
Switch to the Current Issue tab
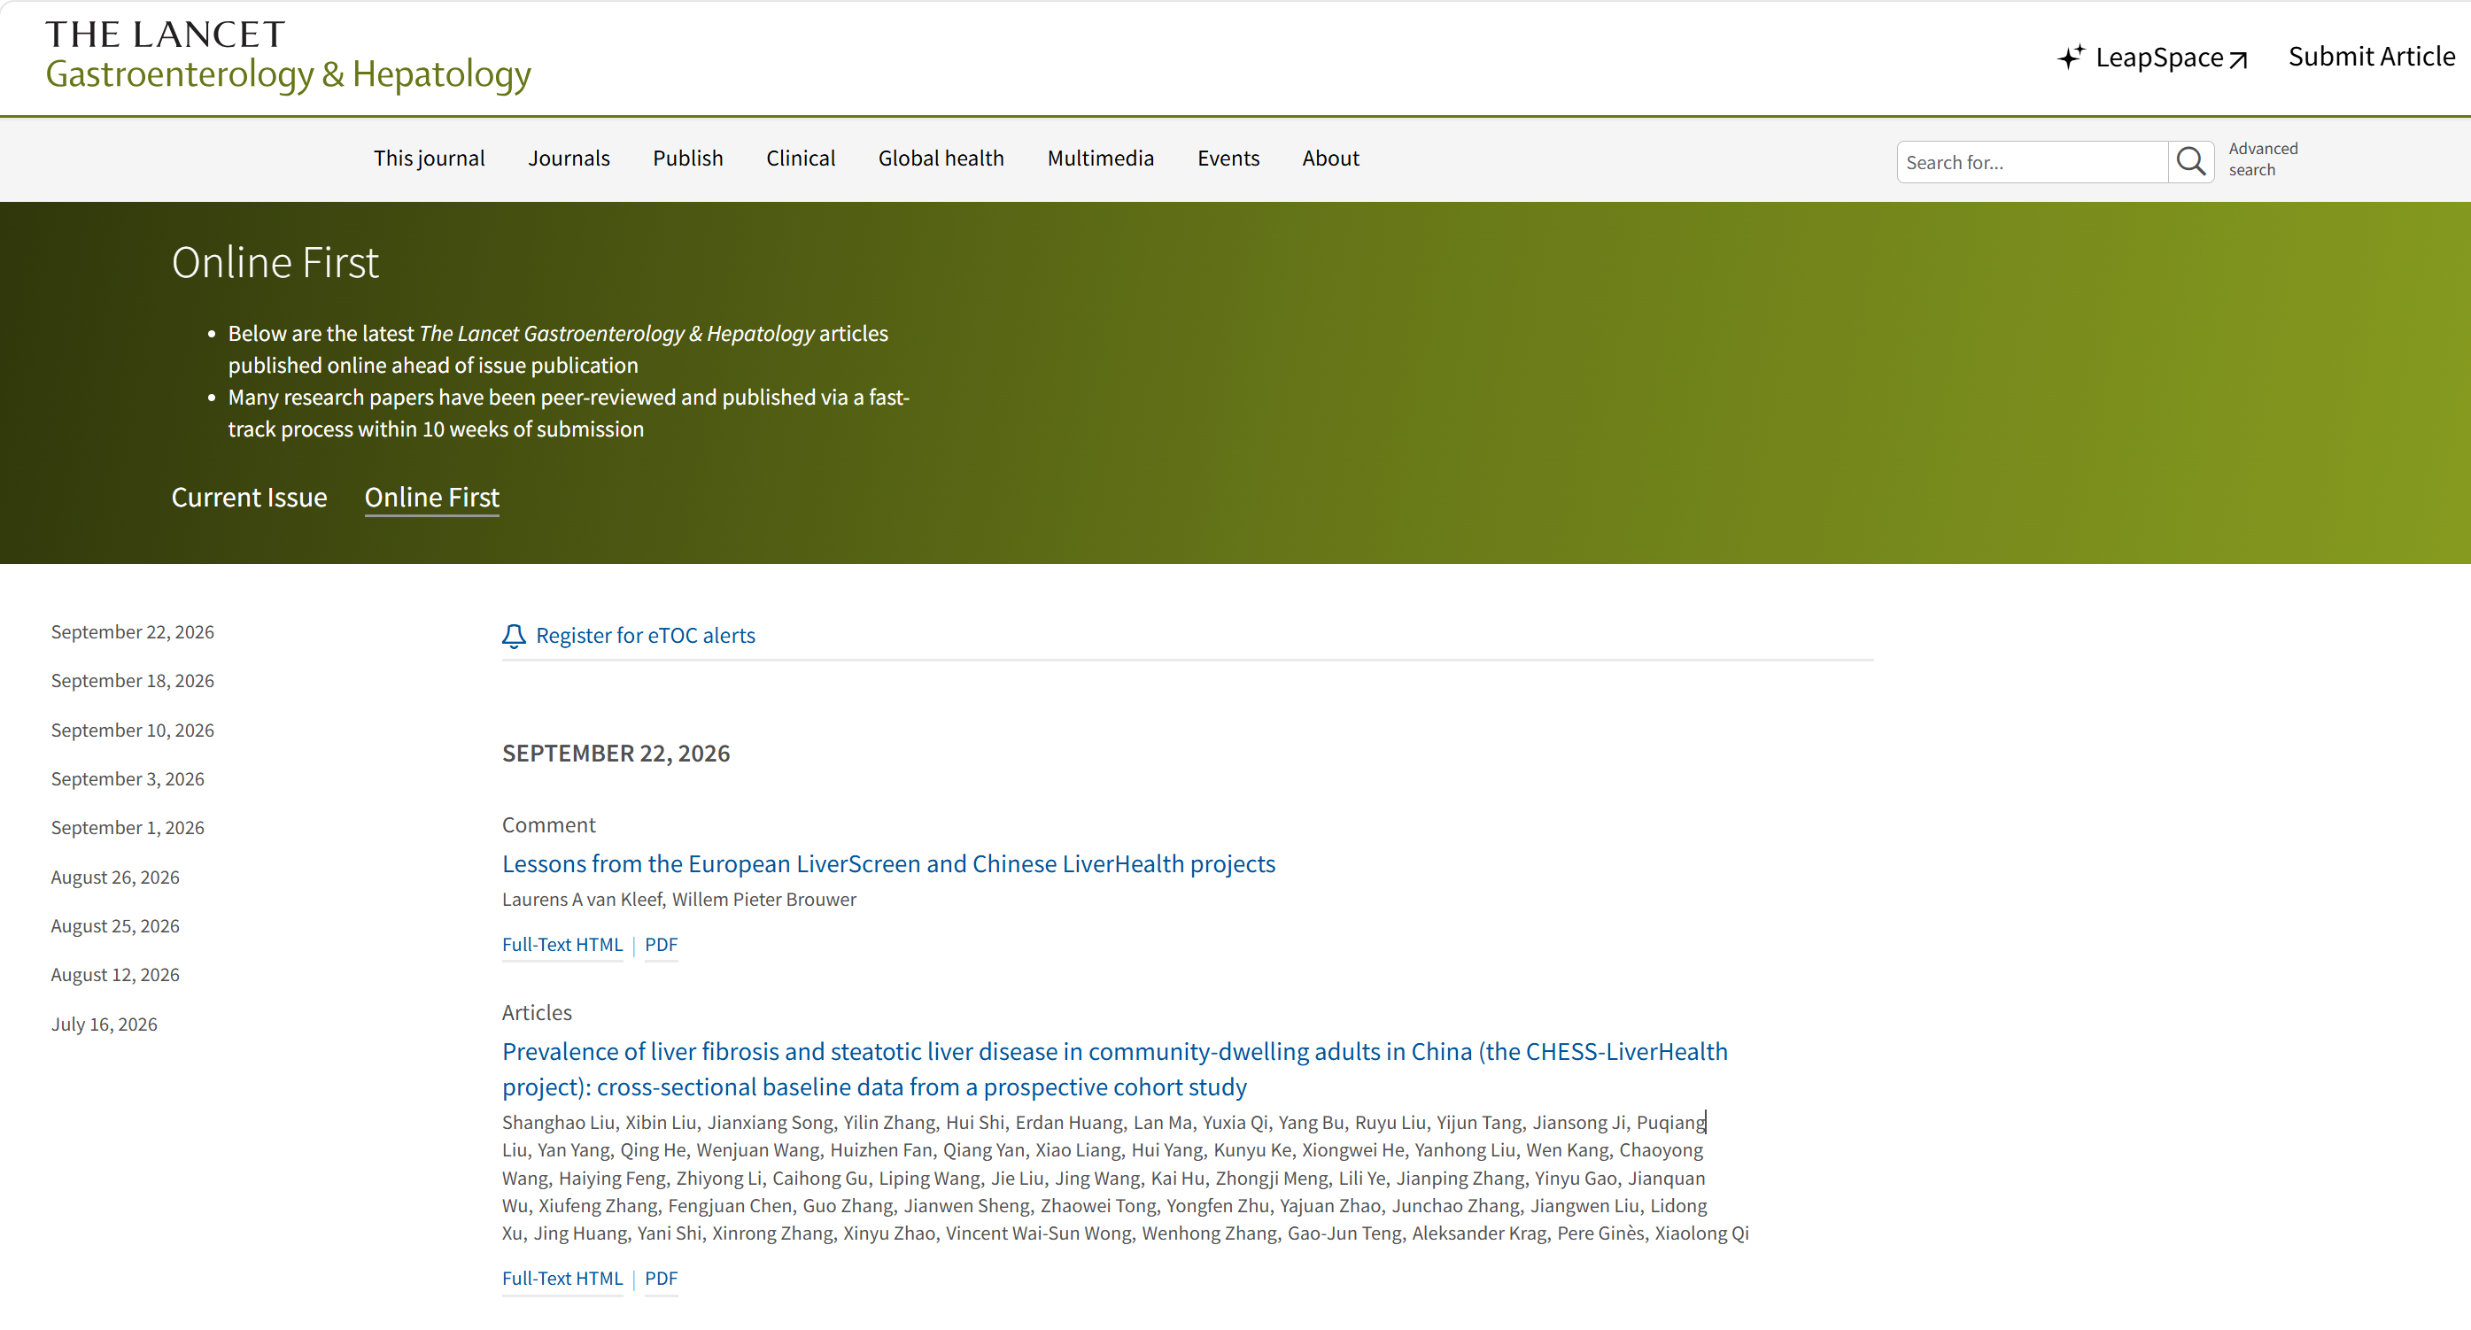pyautogui.click(x=250, y=497)
